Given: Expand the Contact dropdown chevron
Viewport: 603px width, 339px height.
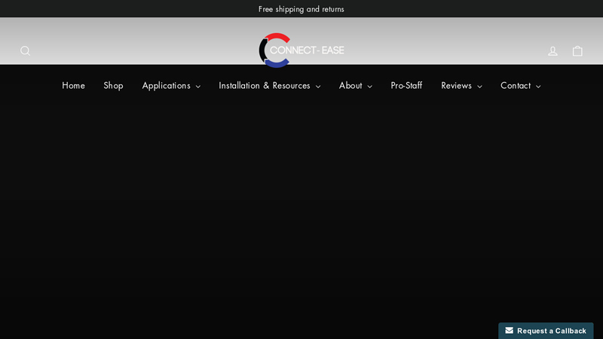Looking at the screenshot, I should tap(538, 87).
